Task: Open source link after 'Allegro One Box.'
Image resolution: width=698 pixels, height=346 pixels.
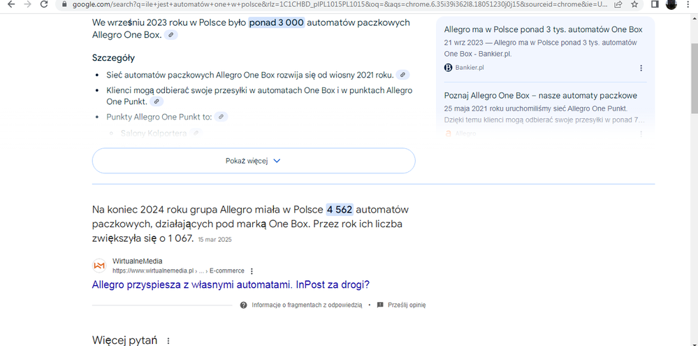Action: coord(171,35)
